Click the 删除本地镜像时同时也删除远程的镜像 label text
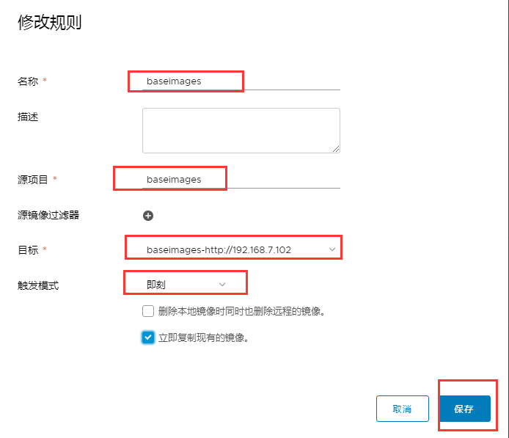 (241, 311)
